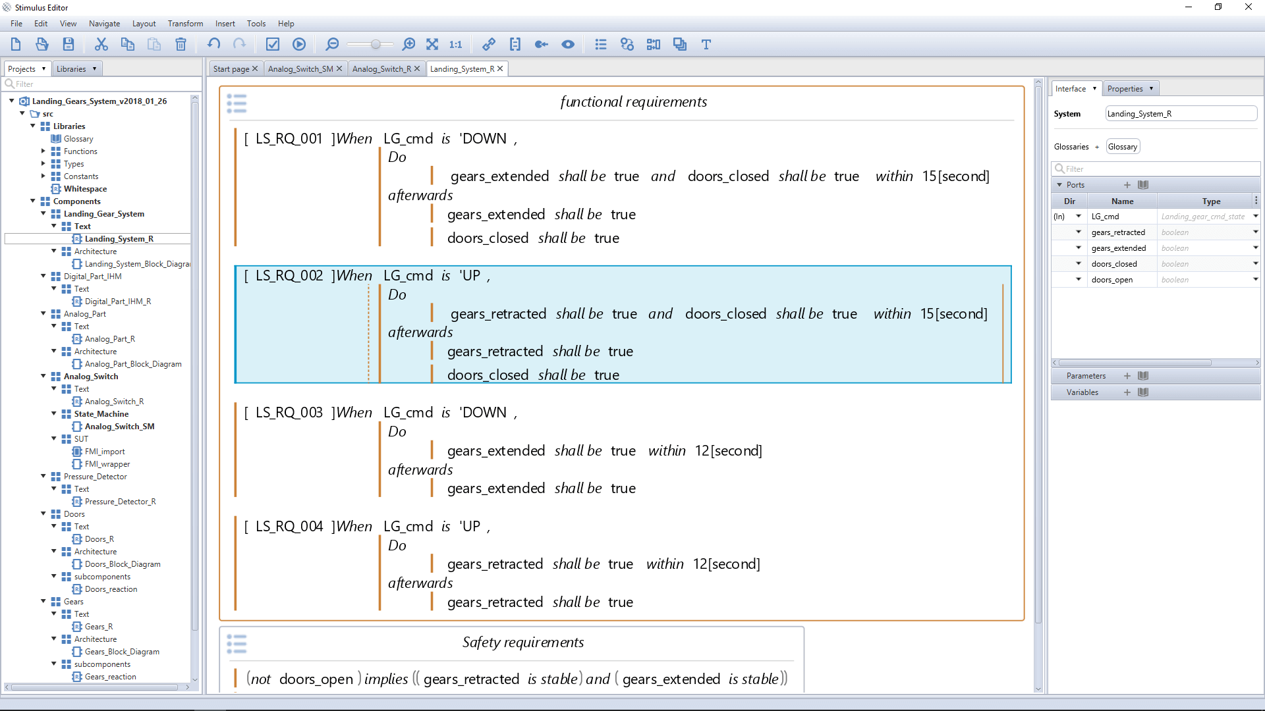The width and height of the screenshot is (1265, 711).
Task: Click the layered windows toolbar icon
Action: (680, 44)
